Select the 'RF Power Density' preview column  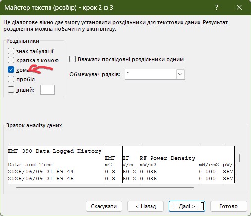point(169,164)
